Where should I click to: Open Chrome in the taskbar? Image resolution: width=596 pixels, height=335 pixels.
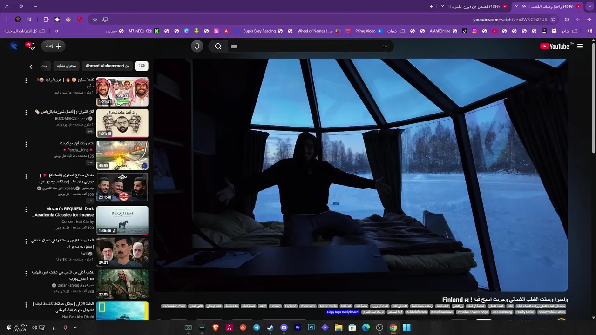pyautogui.click(x=393, y=328)
